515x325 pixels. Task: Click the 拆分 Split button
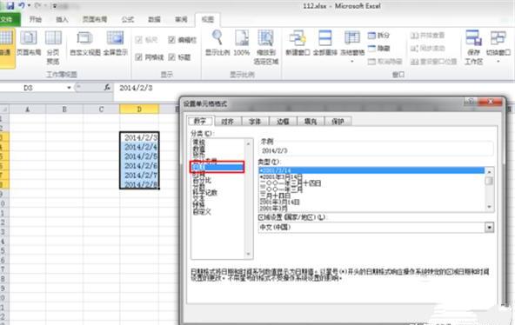378,36
